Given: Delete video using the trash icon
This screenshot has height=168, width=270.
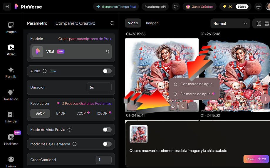Looking at the screenshot, I should [183, 106].
